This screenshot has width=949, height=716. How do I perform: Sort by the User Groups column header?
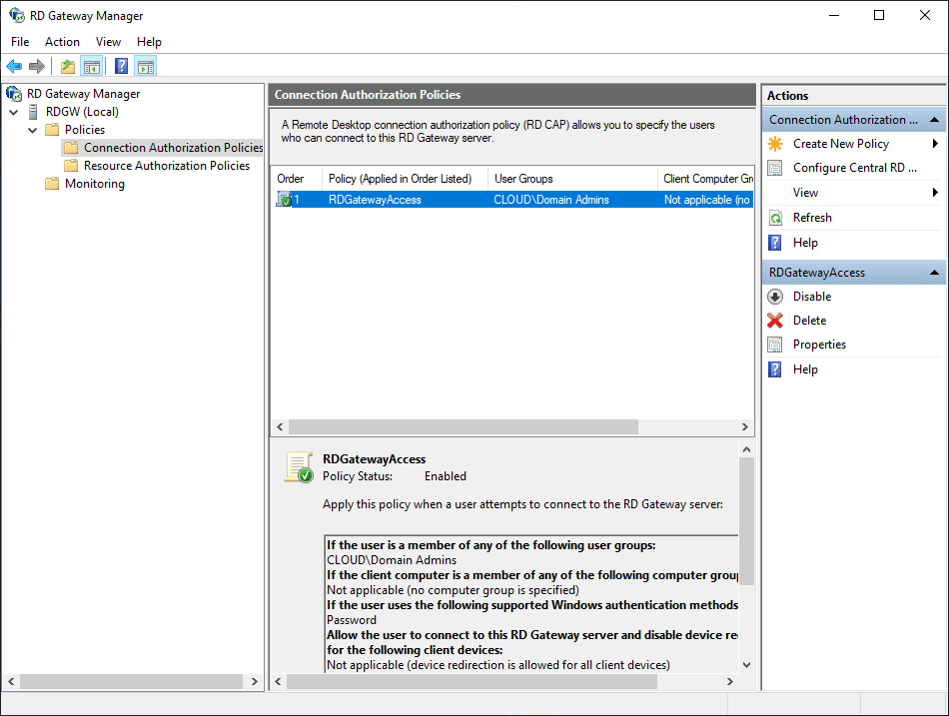tap(572, 179)
